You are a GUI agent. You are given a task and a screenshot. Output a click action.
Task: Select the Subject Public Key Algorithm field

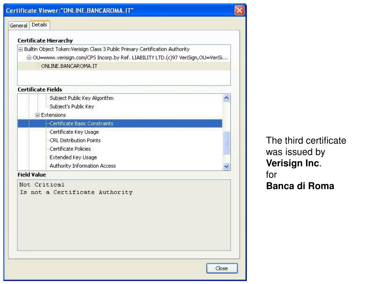point(81,98)
